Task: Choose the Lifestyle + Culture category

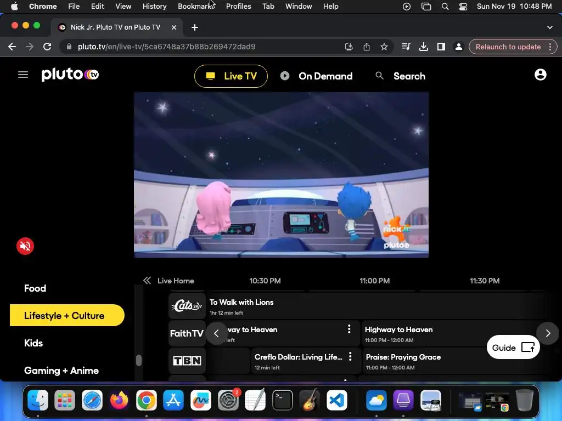Action: point(67,315)
